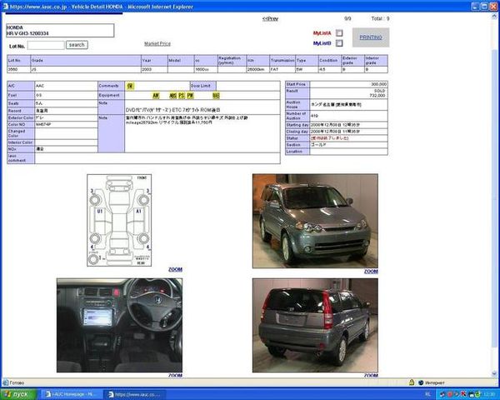Click the year cell 2003

coord(154,69)
